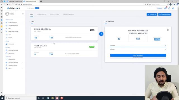Image resolution: width=179 pixels, height=100 pixels.
Task: Expand Account Options submenu
Action: [22, 62]
